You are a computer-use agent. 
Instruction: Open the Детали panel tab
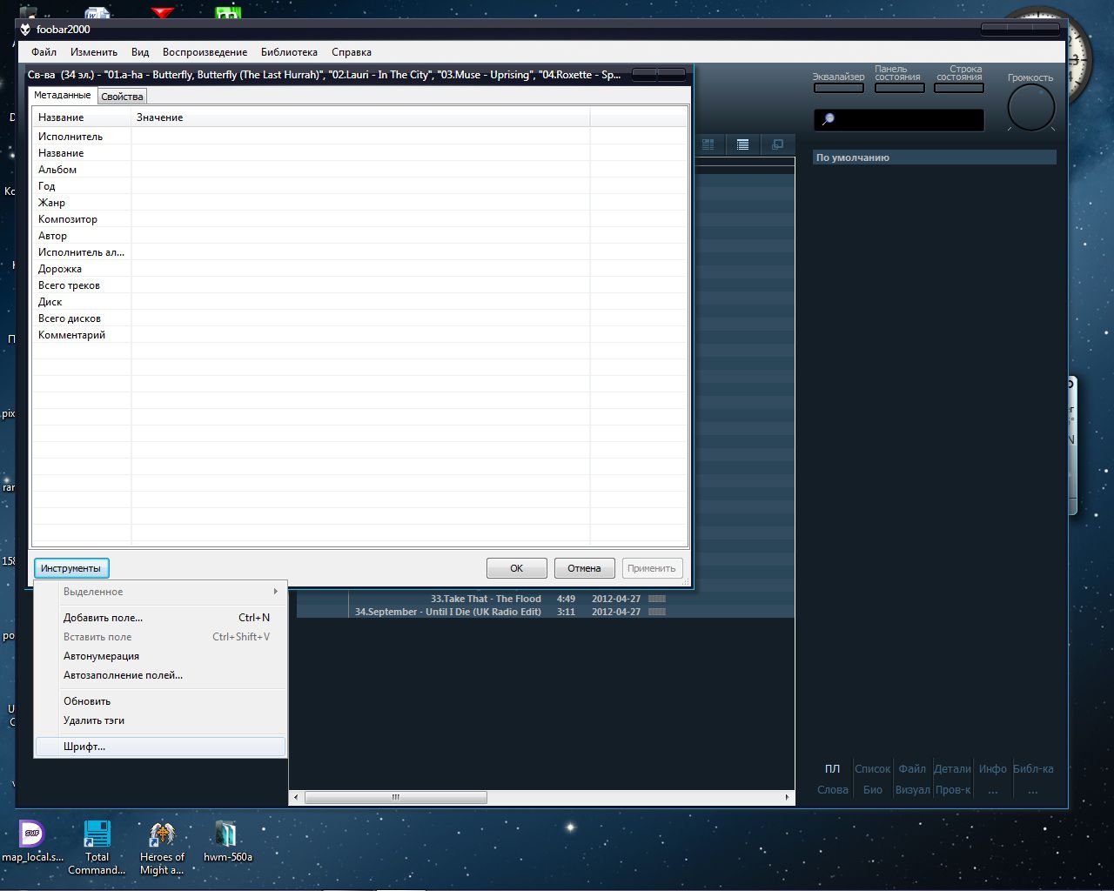click(952, 769)
